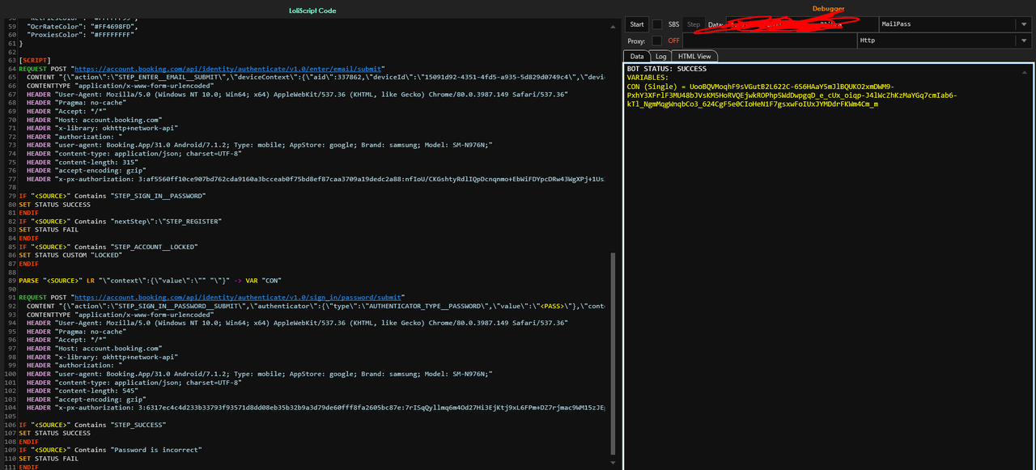Click the PARSE "<SOURCE>" LR line
The height and width of the screenshot is (470, 1036).
150,281
